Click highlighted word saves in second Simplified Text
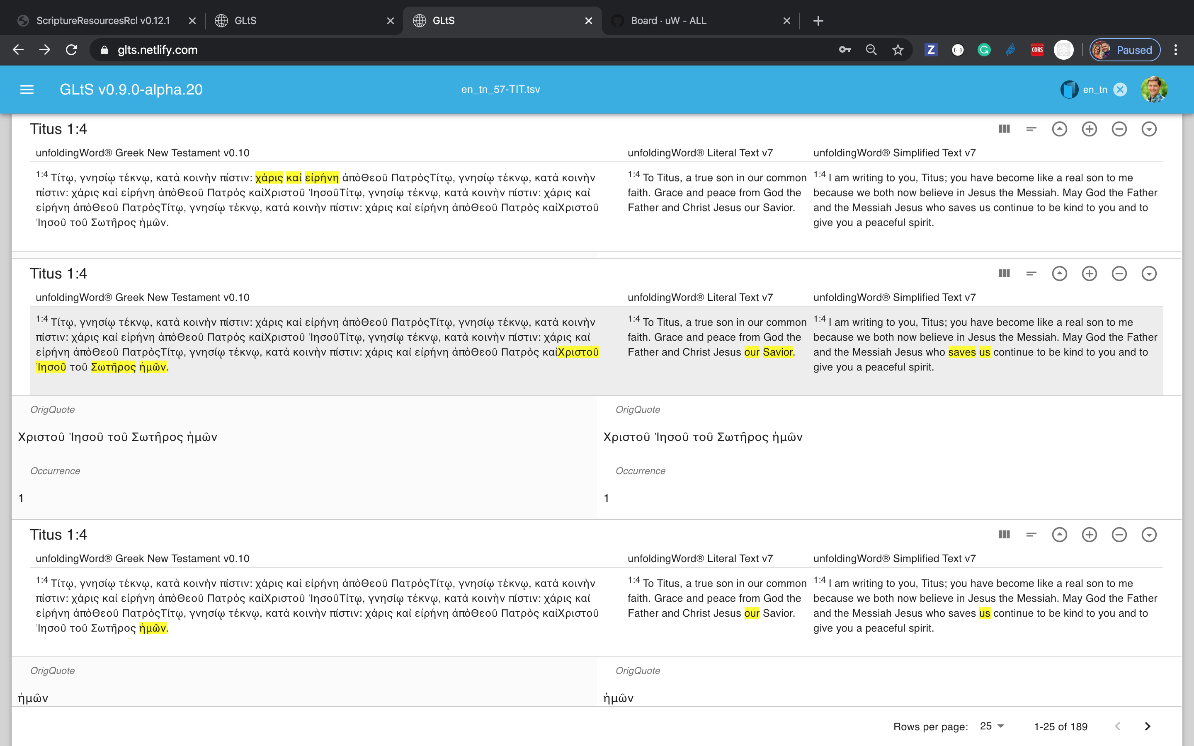Image resolution: width=1194 pixels, height=746 pixels. (962, 352)
